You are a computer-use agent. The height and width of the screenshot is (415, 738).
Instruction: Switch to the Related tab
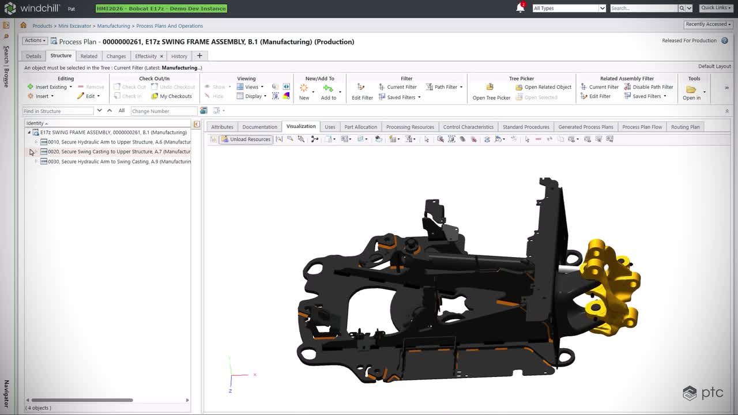click(x=89, y=56)
